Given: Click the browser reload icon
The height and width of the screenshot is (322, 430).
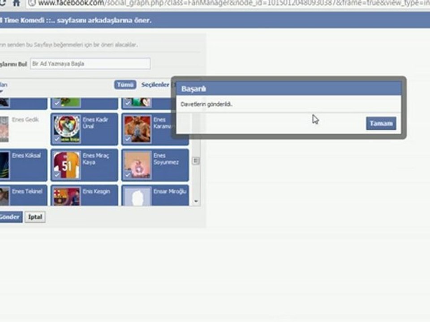Looking at the screenshot, I should 3,3.
